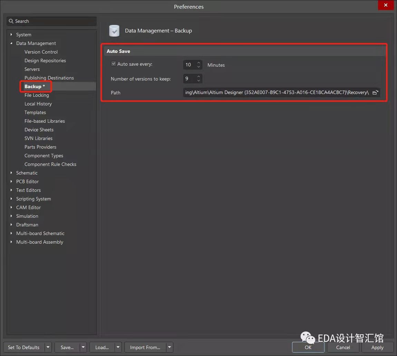Decrease number of versions to keep
Viewport: 397px width, 356px height.
pos(199,81)
